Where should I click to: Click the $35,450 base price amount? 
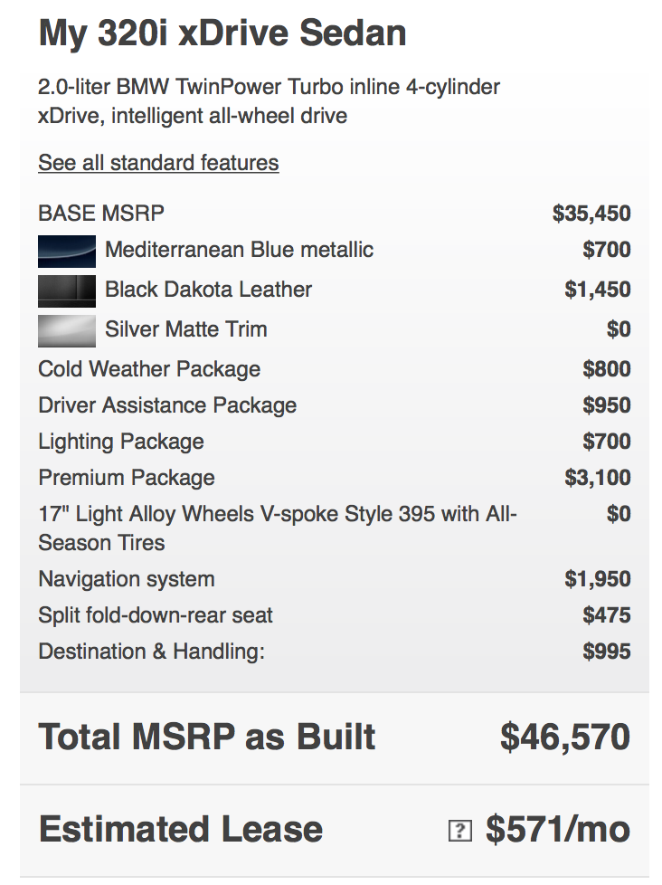click(591, 214)
